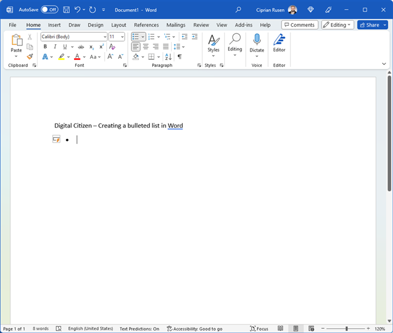393x333 pixels.
Task: Click the Comments button
Action: click(x=300, y=25)
